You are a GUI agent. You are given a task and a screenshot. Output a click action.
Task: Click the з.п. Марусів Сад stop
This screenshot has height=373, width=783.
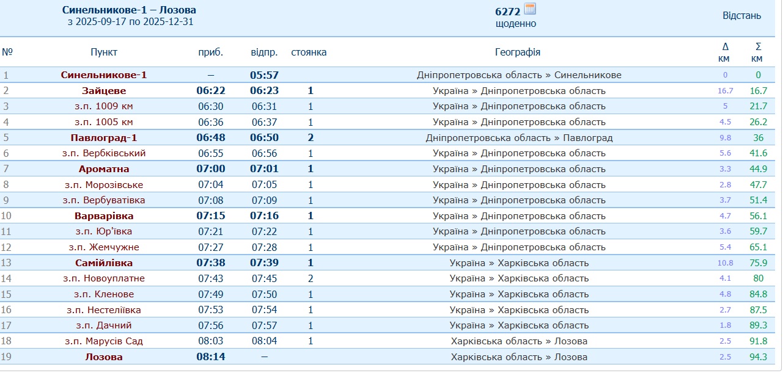pos(104,341)
